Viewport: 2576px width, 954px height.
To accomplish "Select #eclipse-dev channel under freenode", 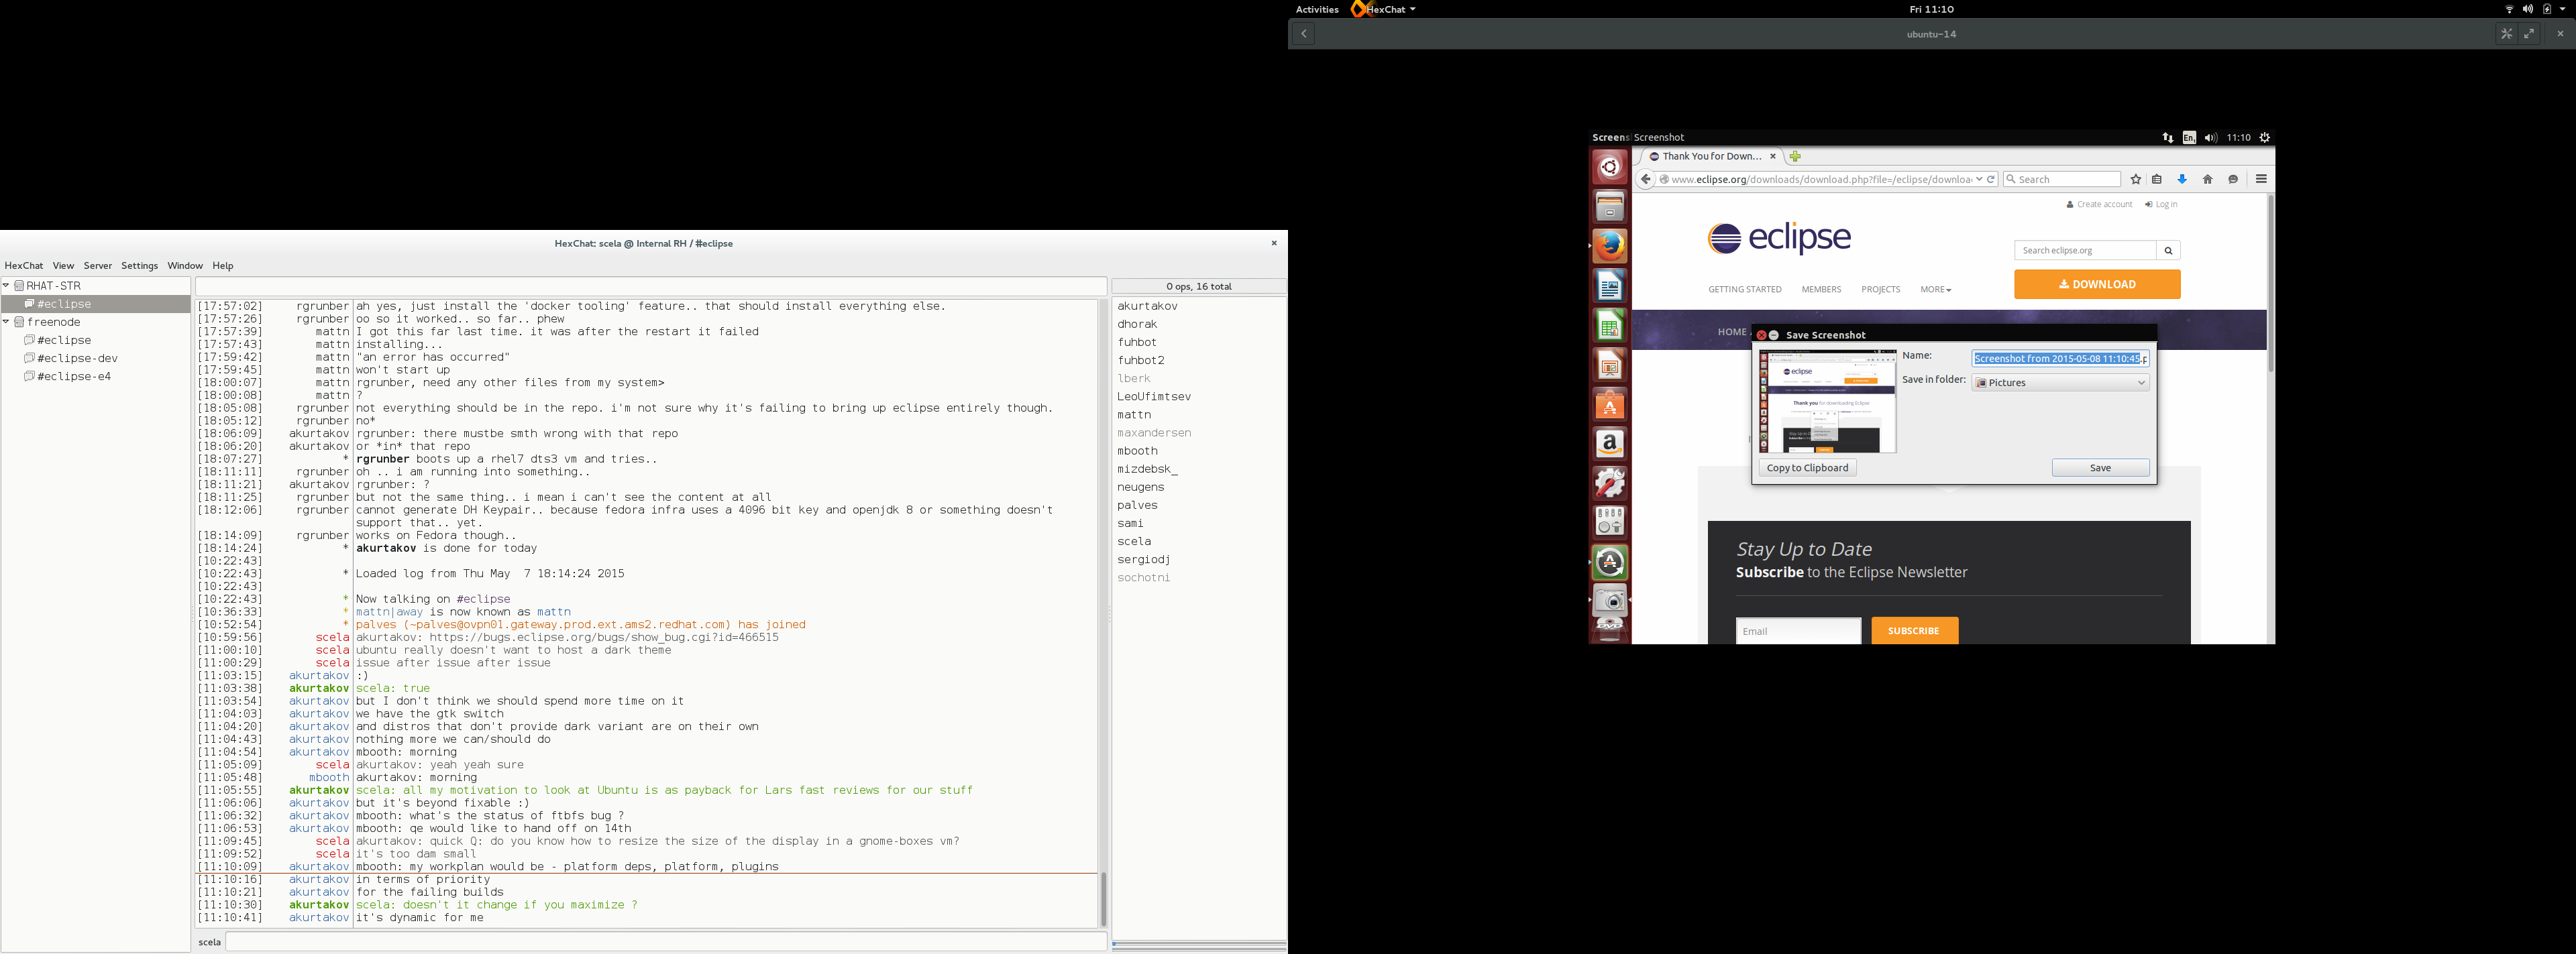I will [77, 359].
